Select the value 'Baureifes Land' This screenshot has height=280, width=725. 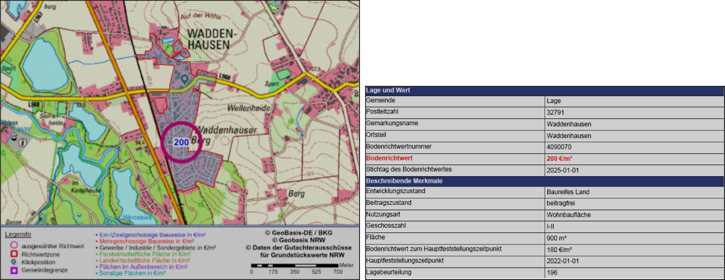coord(568,192)
